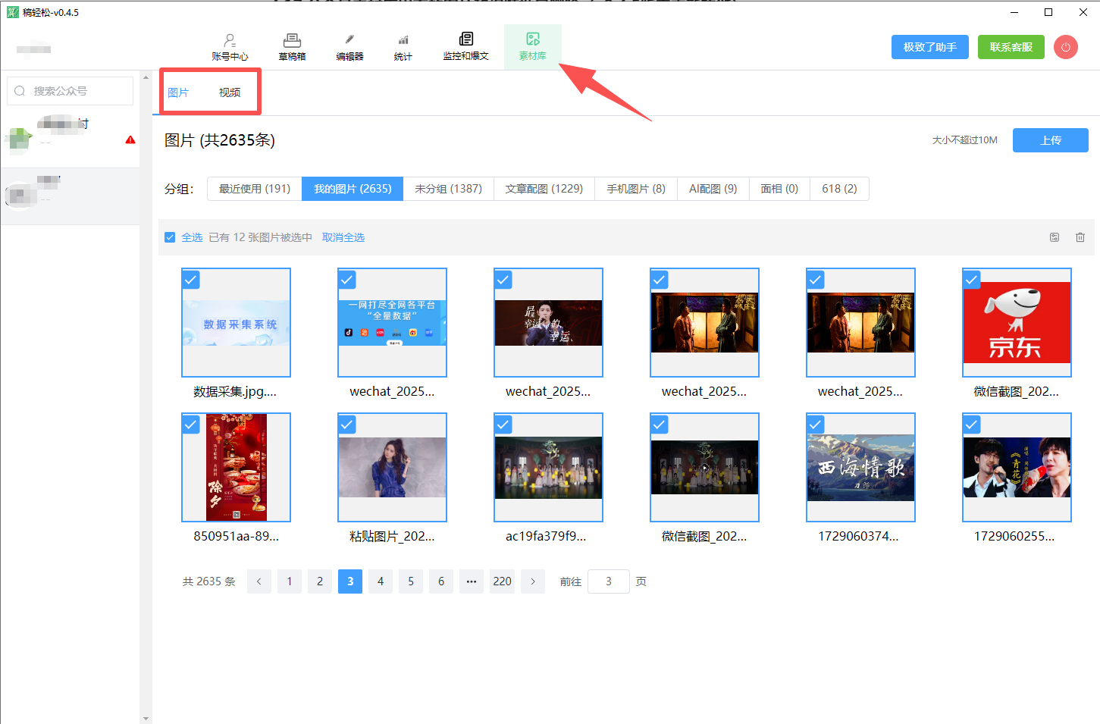Select the 文章配图 (1229) group tab

[544, 189]
